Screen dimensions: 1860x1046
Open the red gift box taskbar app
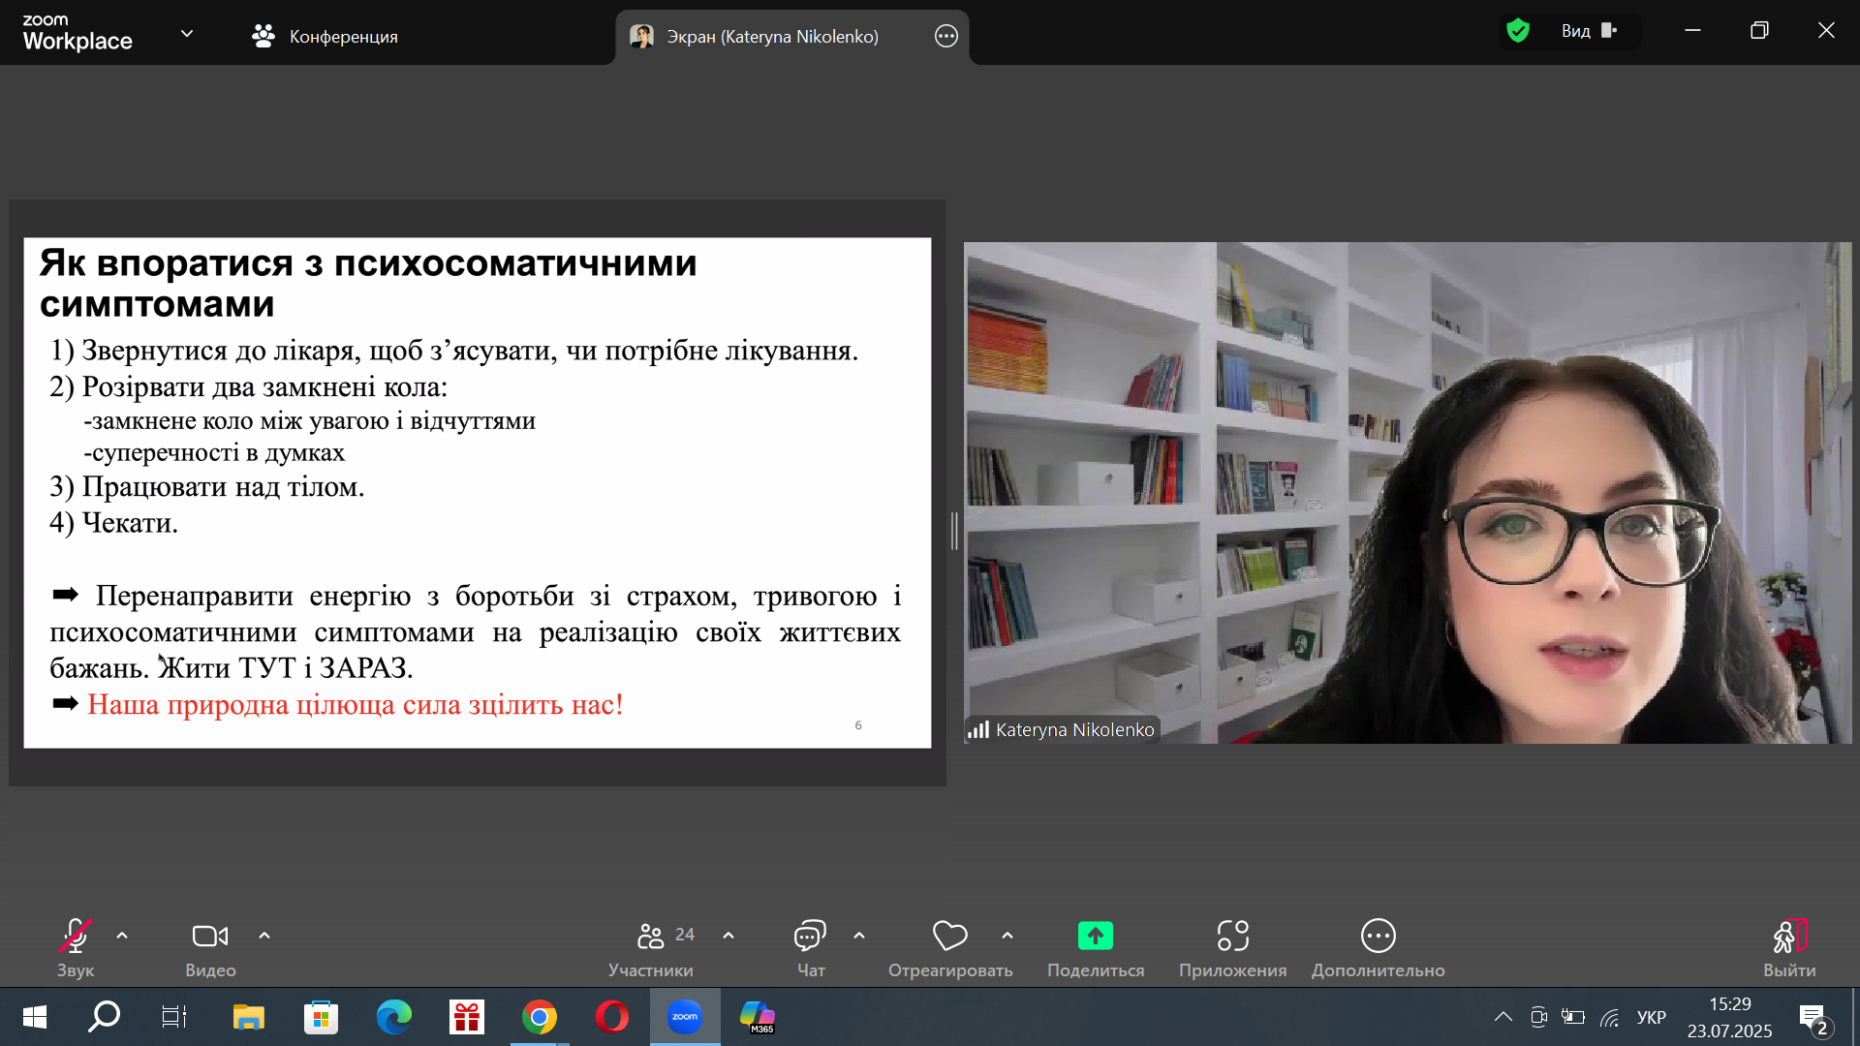[467, 1017]
